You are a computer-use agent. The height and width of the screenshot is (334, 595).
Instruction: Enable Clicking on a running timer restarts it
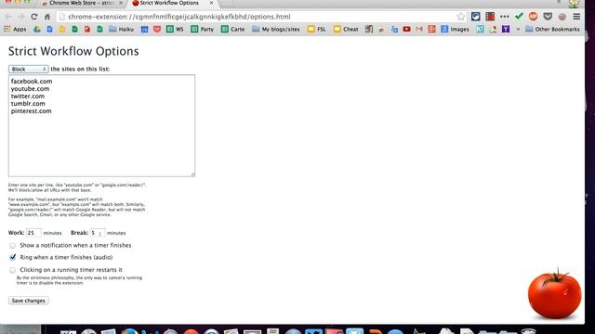point(12,270)
